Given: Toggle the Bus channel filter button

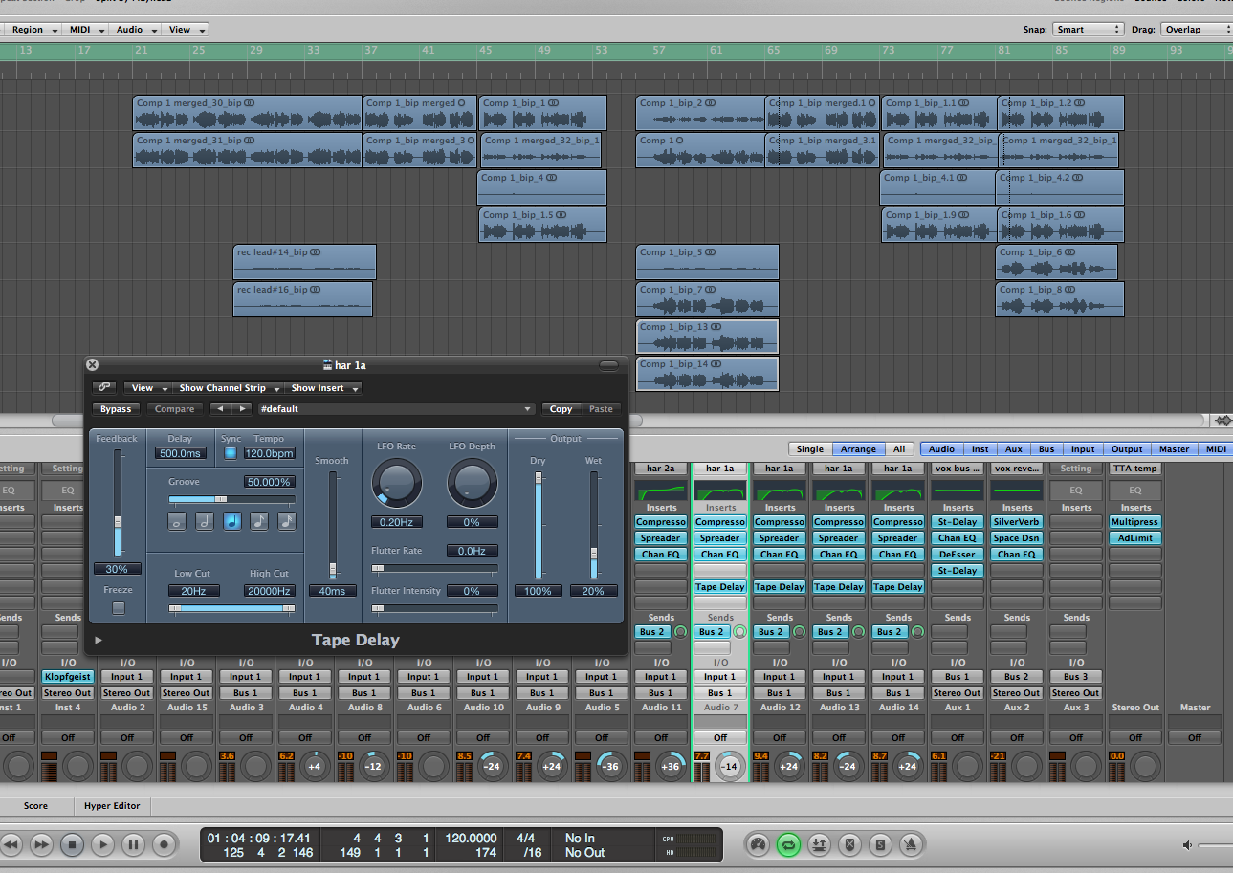Looking at the screenshot, I should pyautogui.click(x=1046, y=448).
